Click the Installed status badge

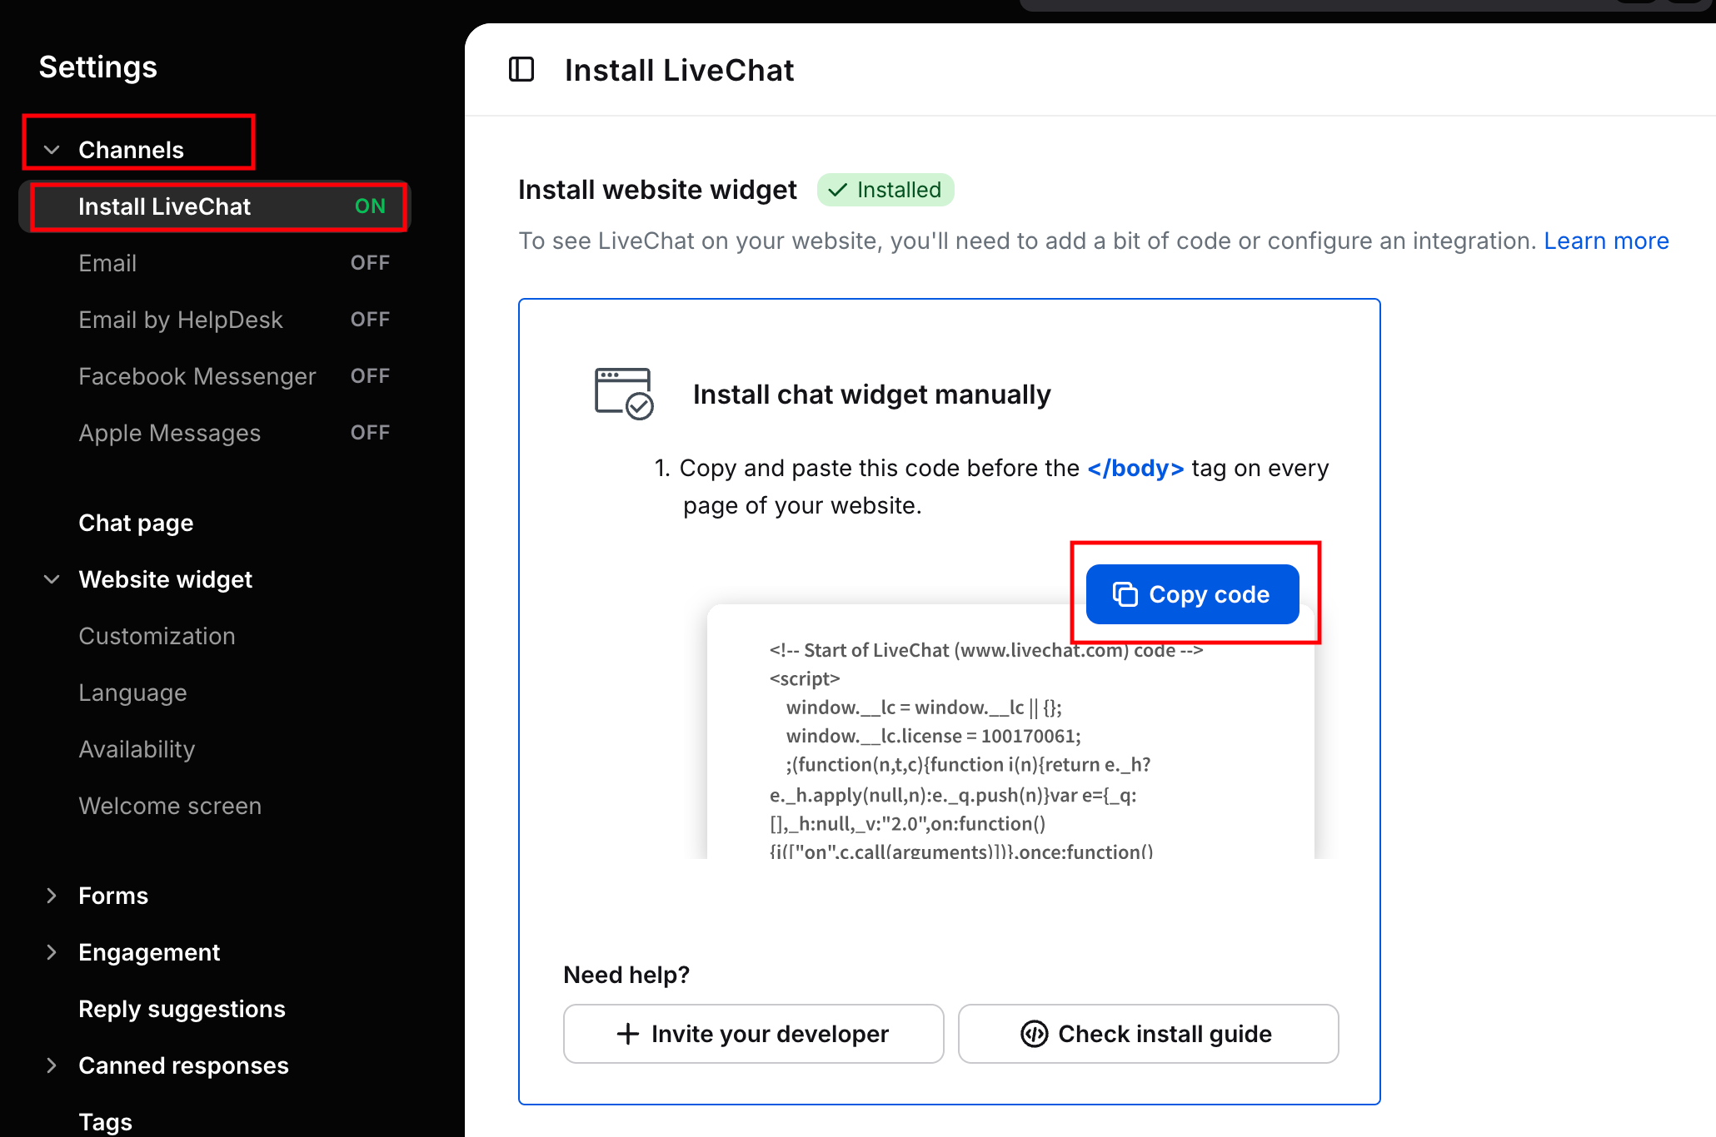(885, 190)
